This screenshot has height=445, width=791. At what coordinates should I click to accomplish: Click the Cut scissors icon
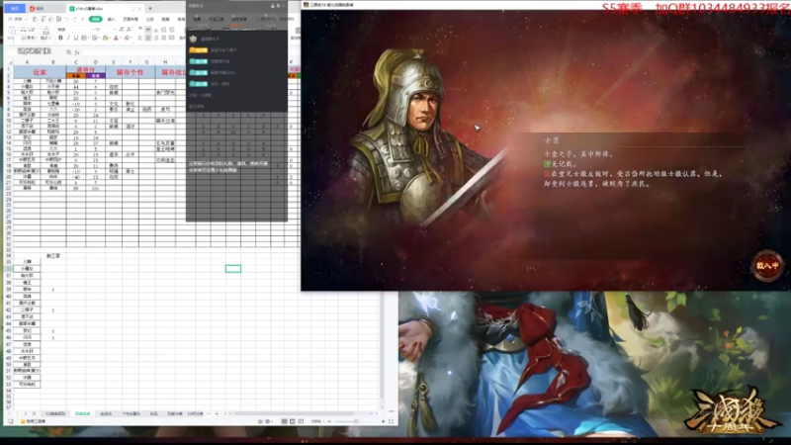(23, 30)
